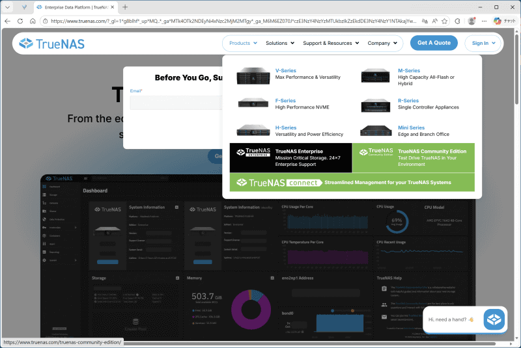Click the Get A Quote button
The width and height of the screenshot is (521, 348).
434,43
